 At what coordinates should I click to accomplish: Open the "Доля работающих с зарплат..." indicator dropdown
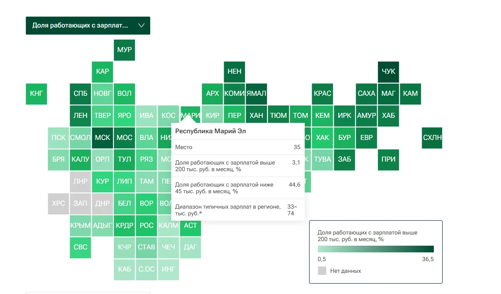pyautogui.click(x=81, y=25)
